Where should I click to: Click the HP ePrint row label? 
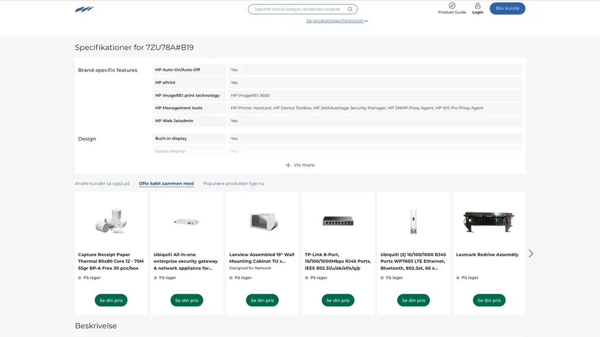coord(165,82)
